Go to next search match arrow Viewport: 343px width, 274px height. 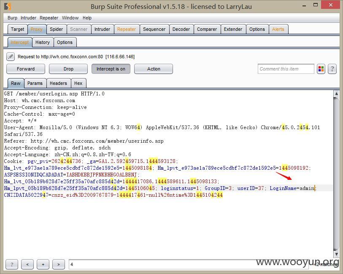click(x=59, y=264)
